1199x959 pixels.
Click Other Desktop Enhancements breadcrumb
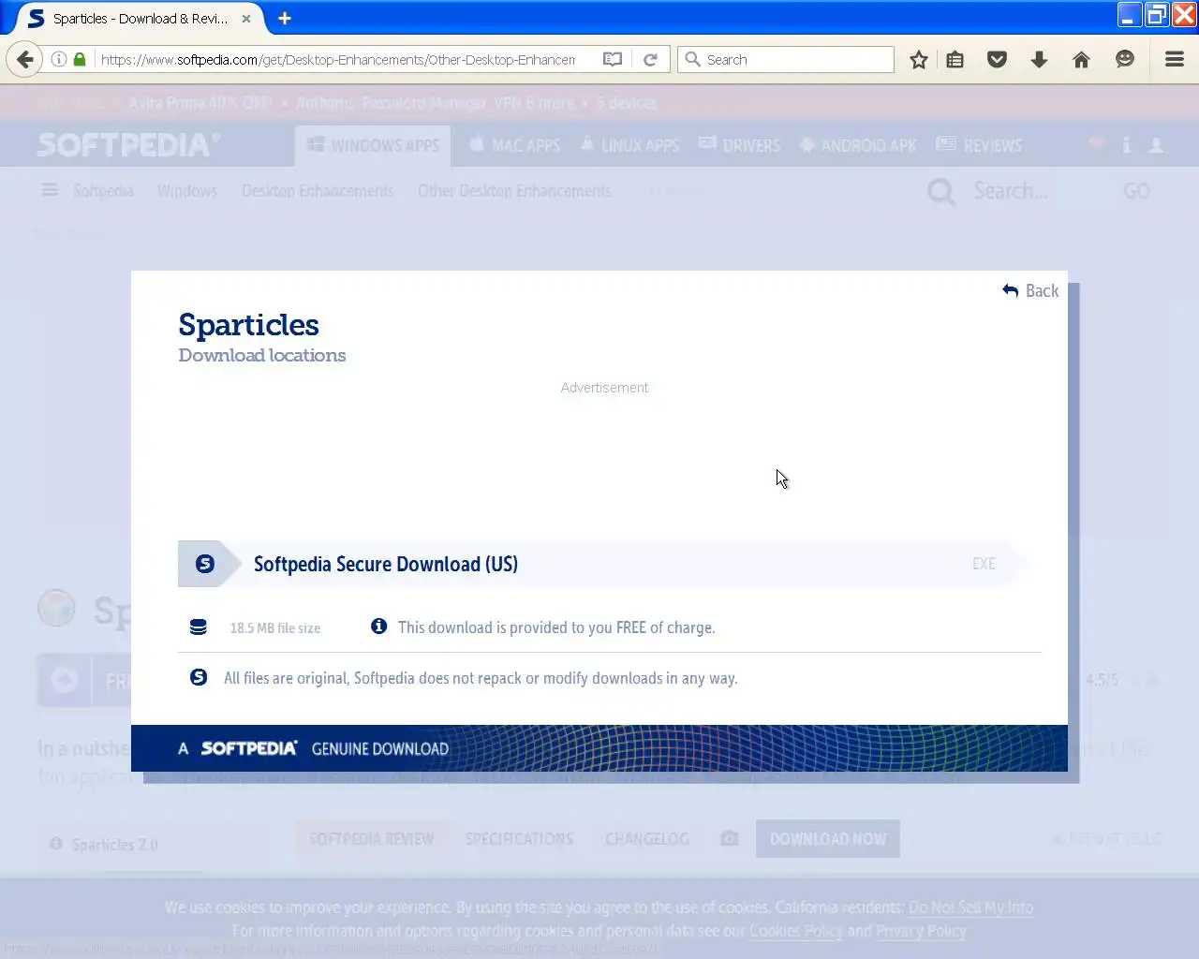pos(514,191)
